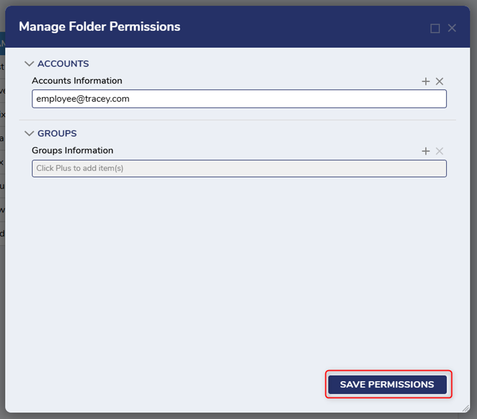Screen dimensions: 477x419
Task: Click the GROUPS section heading text
Action: point(57,134)
